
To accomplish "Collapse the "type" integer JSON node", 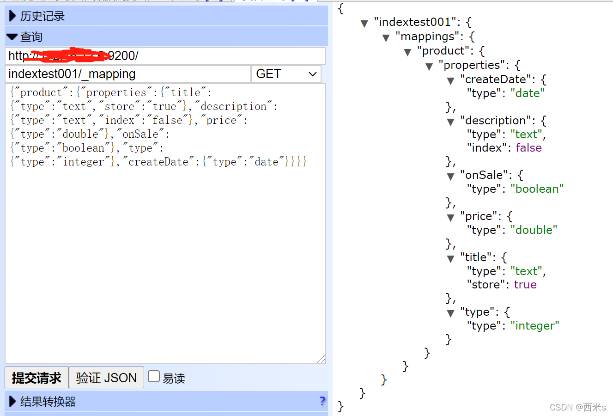I will 451,313.
